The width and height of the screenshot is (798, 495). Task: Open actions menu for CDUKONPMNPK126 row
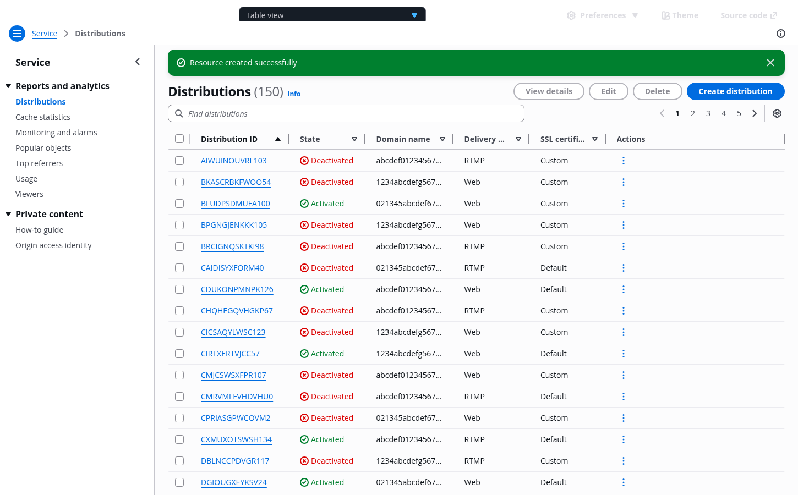point(623,289)
